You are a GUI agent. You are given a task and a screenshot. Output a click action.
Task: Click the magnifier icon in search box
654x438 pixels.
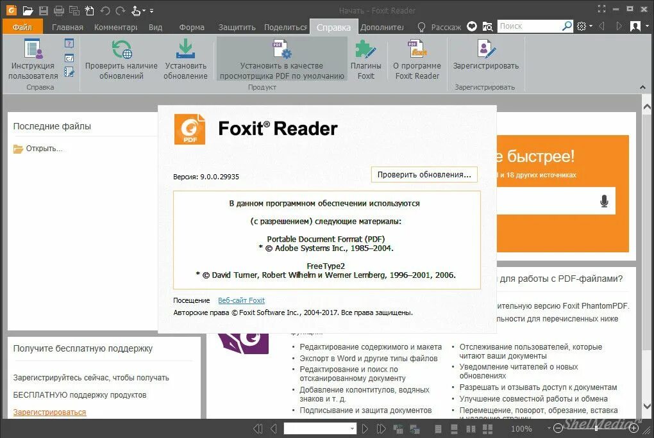click(x=567, y=26)
